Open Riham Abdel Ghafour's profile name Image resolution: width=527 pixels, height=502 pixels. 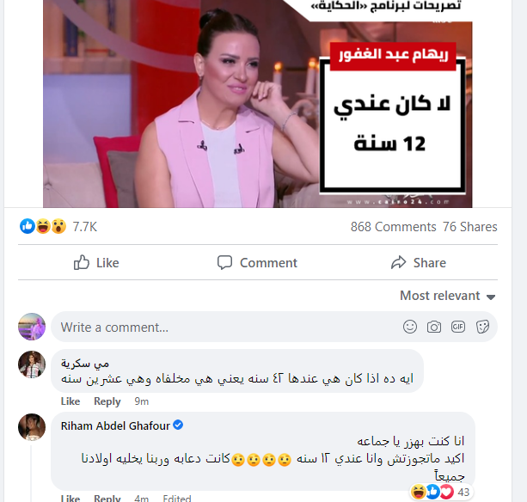click(x=115, y=425)
